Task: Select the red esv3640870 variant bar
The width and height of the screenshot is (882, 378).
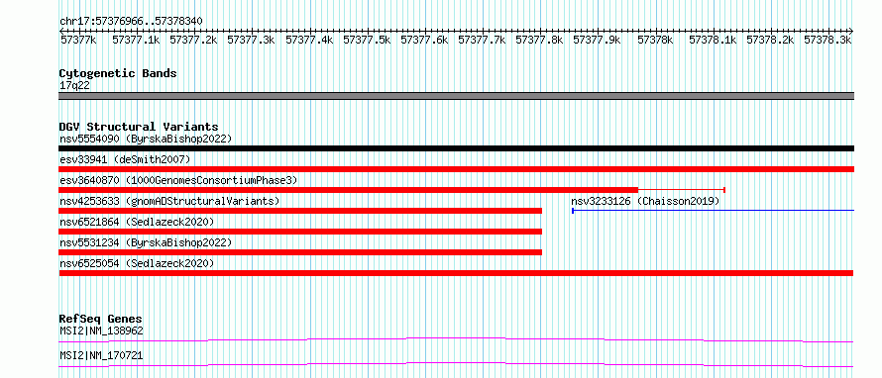Action: pos(349,190)
